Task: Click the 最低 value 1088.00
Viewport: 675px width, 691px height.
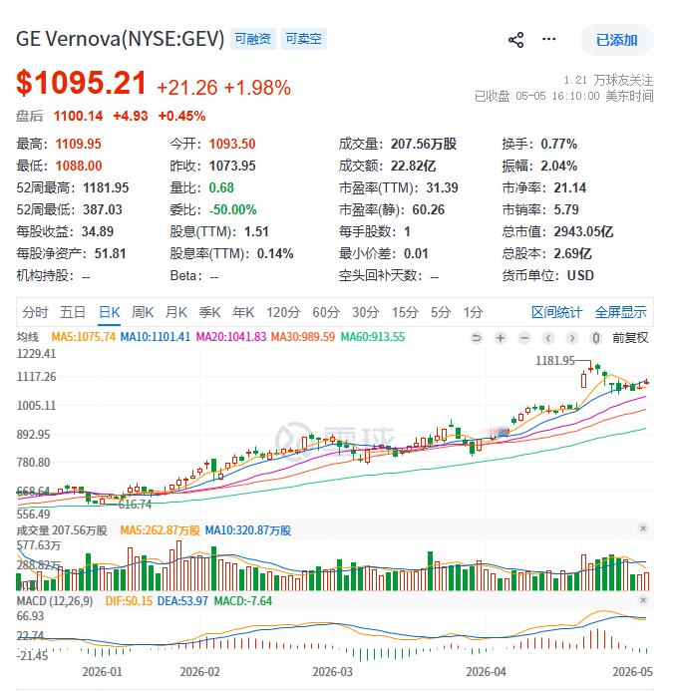Action: tap(79, 167)
